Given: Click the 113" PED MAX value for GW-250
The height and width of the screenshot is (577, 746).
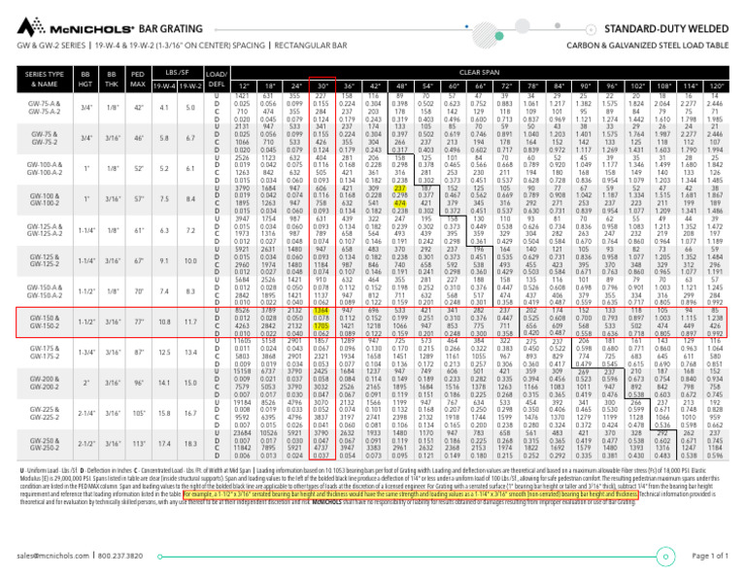Looking at the screenshot, I should pos(138,444).
